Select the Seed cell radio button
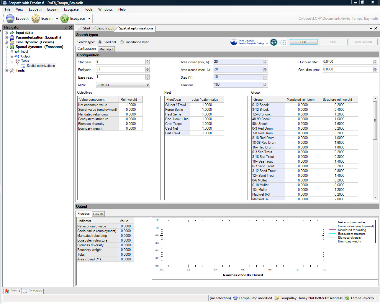 point(100,42)
